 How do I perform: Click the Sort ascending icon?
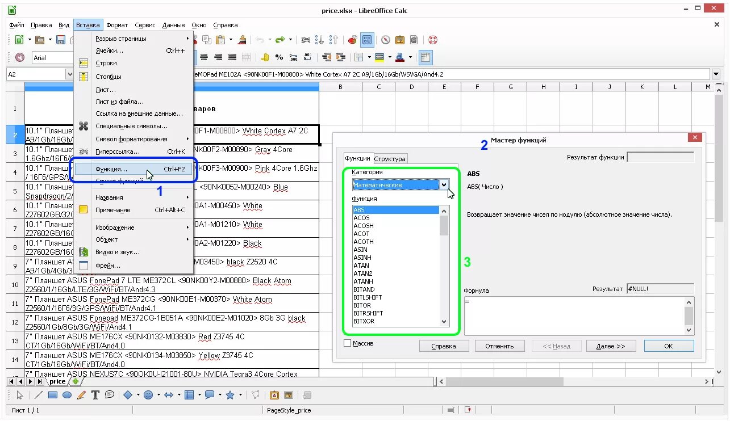tap(320, 40)
